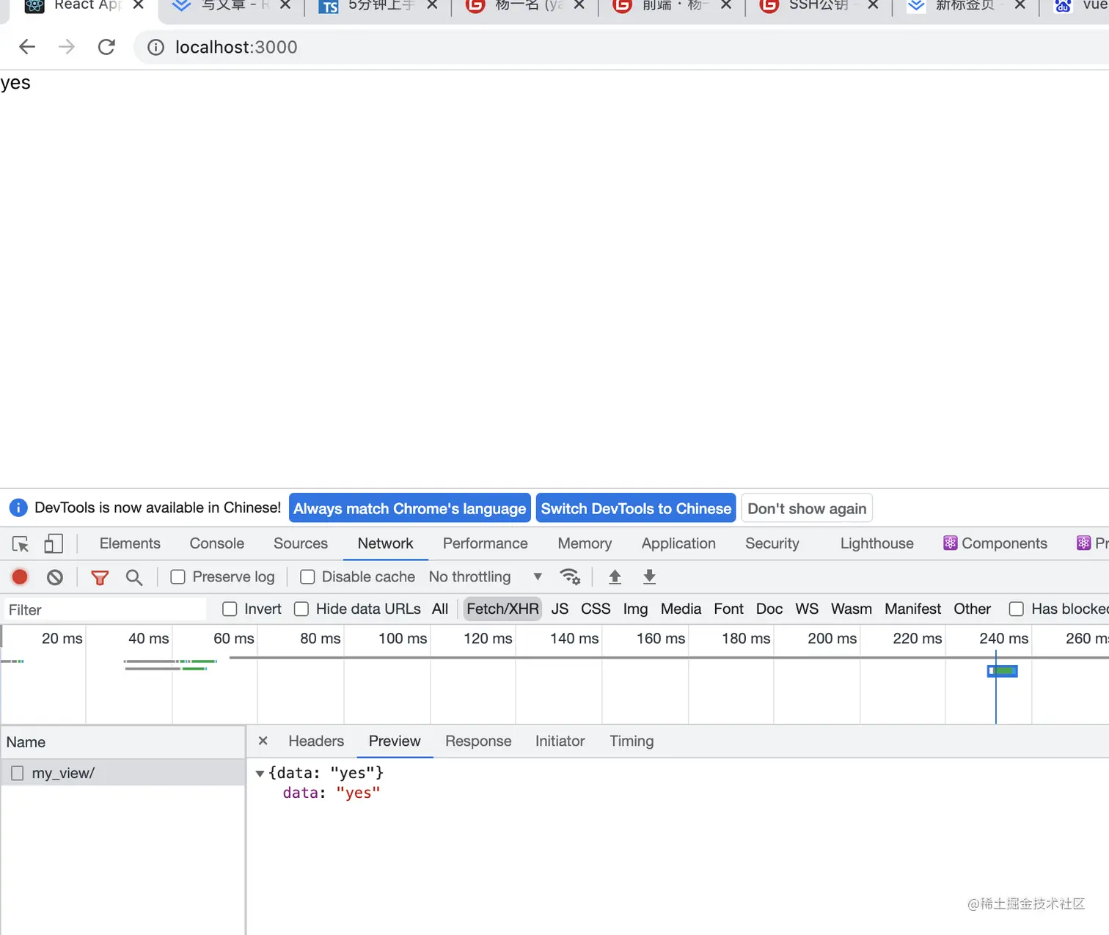The width and height of the screenshot is (1109, 935).
Task: Filter requests by Font
Action: pos(728,609)
